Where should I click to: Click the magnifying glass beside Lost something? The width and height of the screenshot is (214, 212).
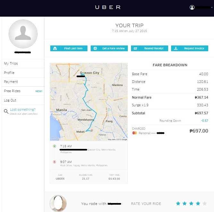pos(6,111)
